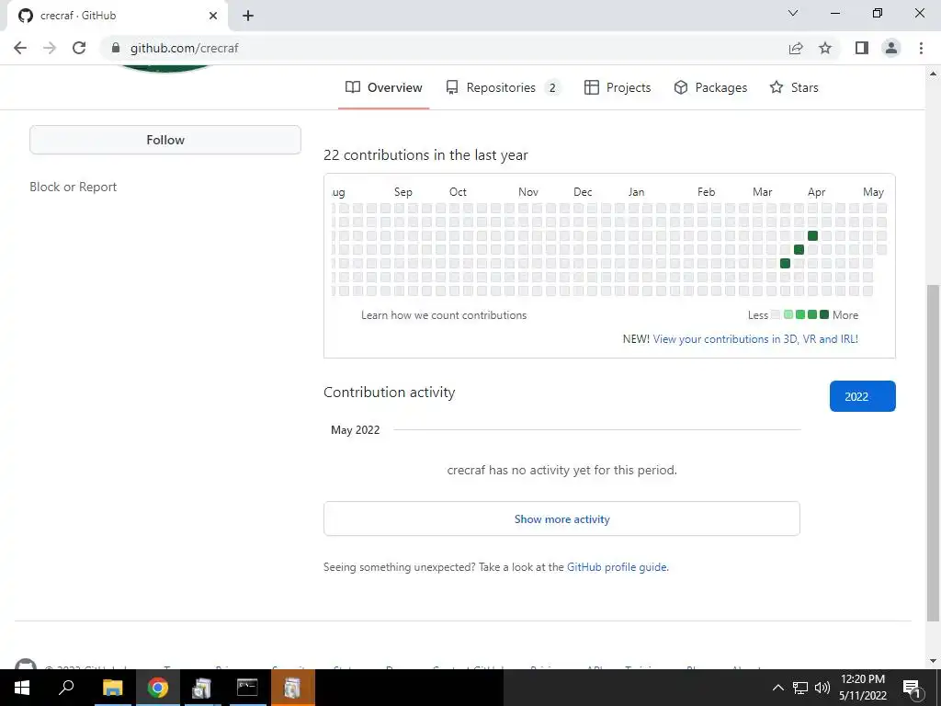Open View your contributions in 3D link
The image size is (941, 706).
(755, 339)
